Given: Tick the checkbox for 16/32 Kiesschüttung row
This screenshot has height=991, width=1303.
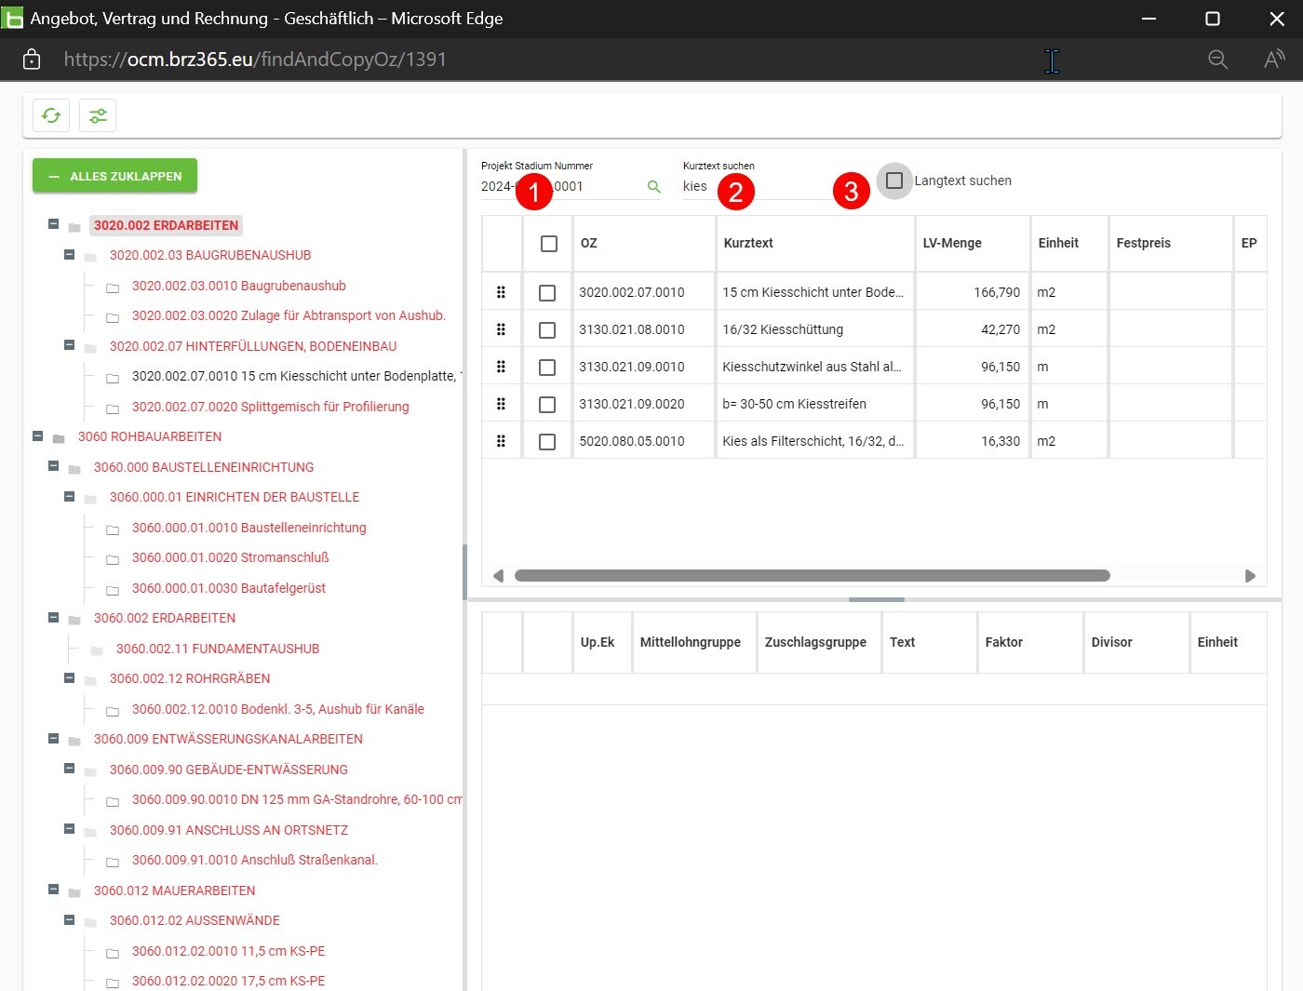Looking at the screenshot, I should 547,330.
